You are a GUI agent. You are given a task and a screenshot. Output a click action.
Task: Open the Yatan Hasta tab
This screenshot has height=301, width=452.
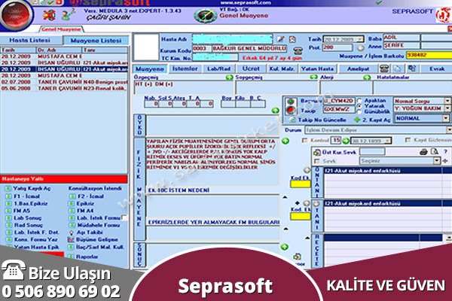(317, 68)
